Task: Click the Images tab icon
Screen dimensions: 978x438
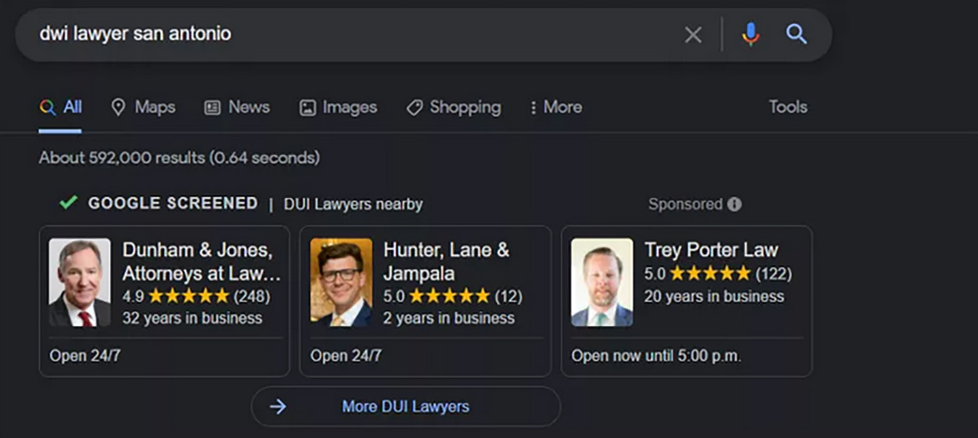Action: (306, 107)
